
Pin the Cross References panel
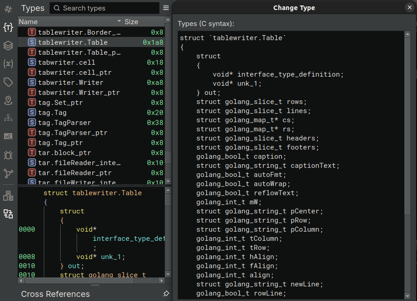(x=166, y=294)
